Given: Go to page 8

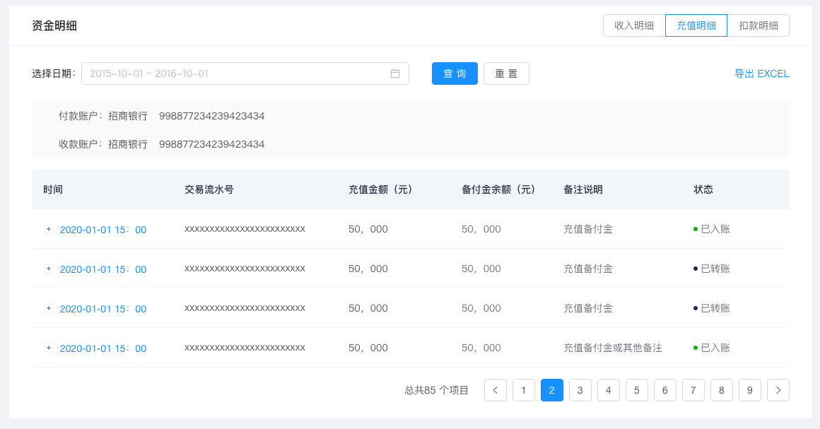Looking at the screenshot, I should [x=721, y=390].
